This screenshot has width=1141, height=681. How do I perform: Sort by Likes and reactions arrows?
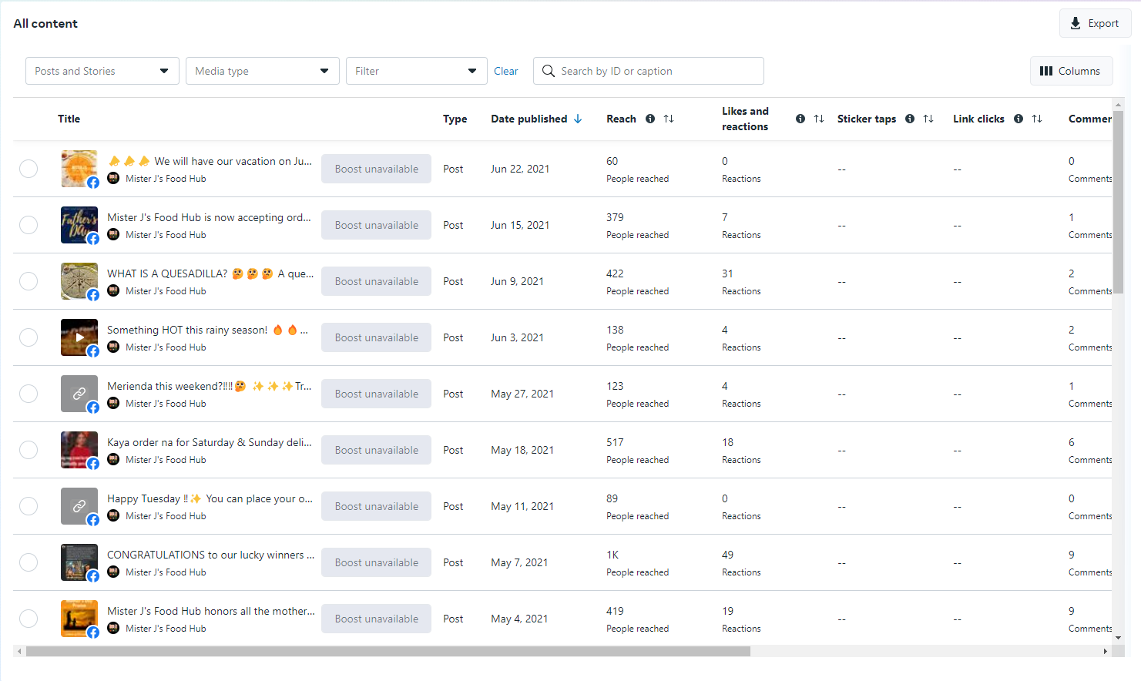(x=819, y=119)
